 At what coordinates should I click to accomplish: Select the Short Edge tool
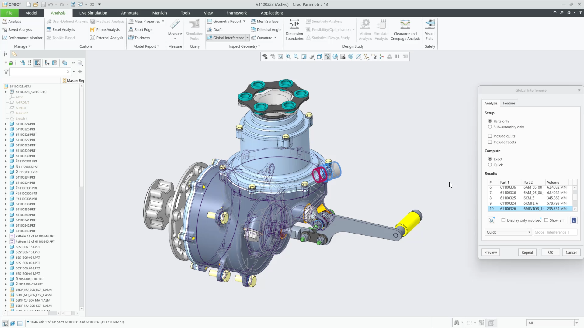click(140, 29)
